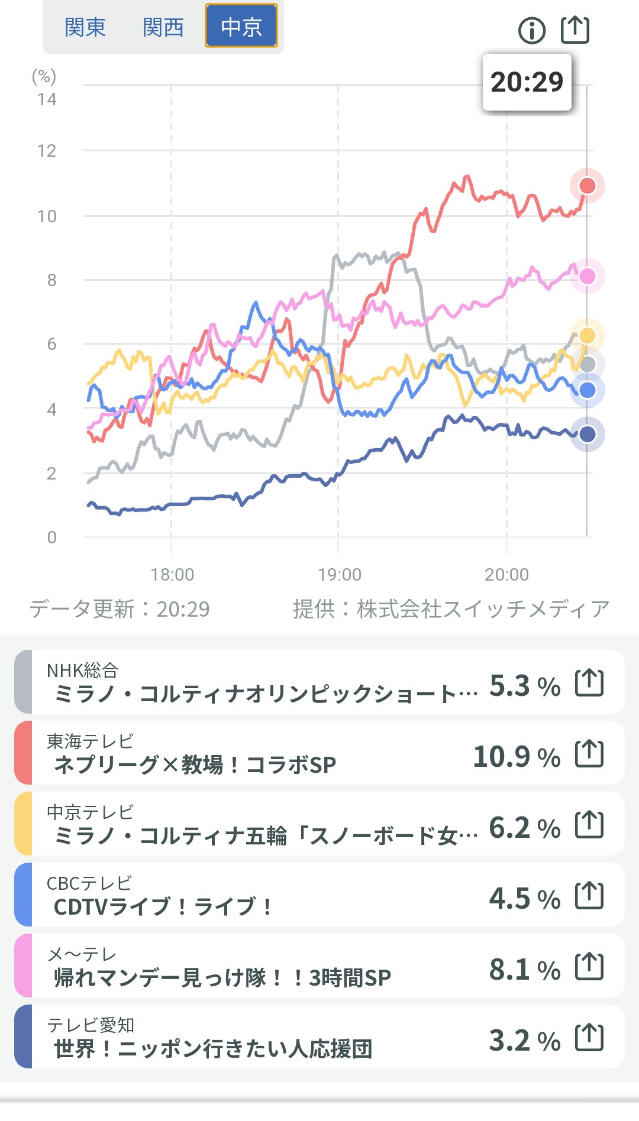Select the 中京 region tab
This screenshot has height=1121, width=639.
pyautogui.click(x=241, y=26)
